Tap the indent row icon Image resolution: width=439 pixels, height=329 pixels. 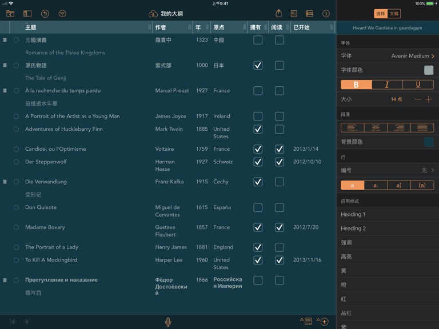coord(27,322)
